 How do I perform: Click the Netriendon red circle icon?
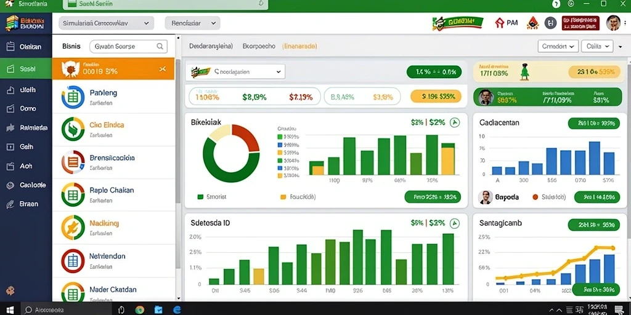73,261
